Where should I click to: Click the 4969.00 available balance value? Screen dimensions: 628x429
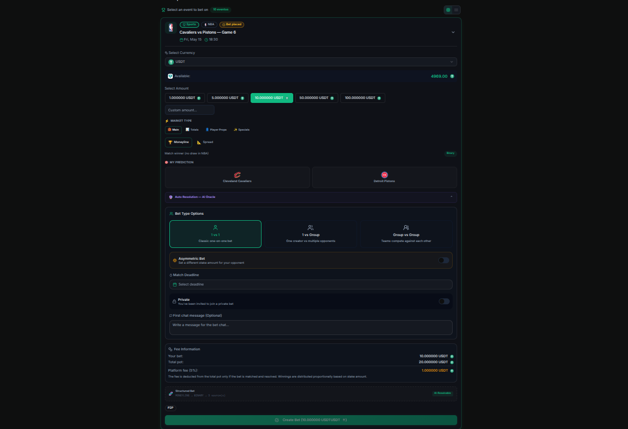click(x=439, y=76)
